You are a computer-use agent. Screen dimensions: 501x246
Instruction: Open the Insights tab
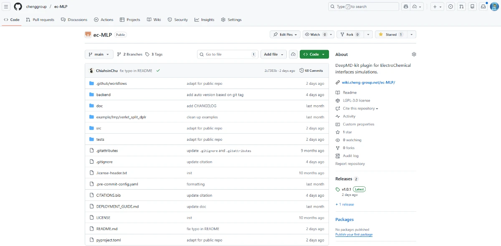pyautogui.click(x=204, y=20)
